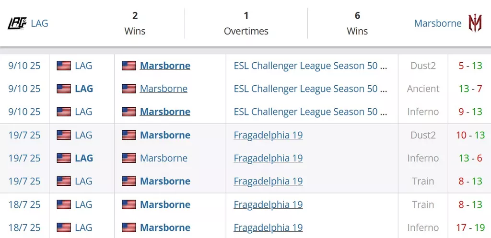491x238 pixels.
Task: Click US flag beside Marsborne, 9/10 Inferno row
Action: pos(129,112)
